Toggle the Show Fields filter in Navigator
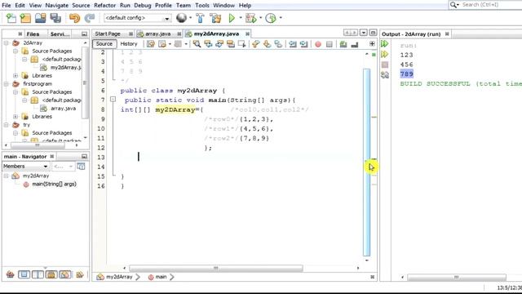Image resolution: width=522 pixels, height=294 pixels. (24, 274)
